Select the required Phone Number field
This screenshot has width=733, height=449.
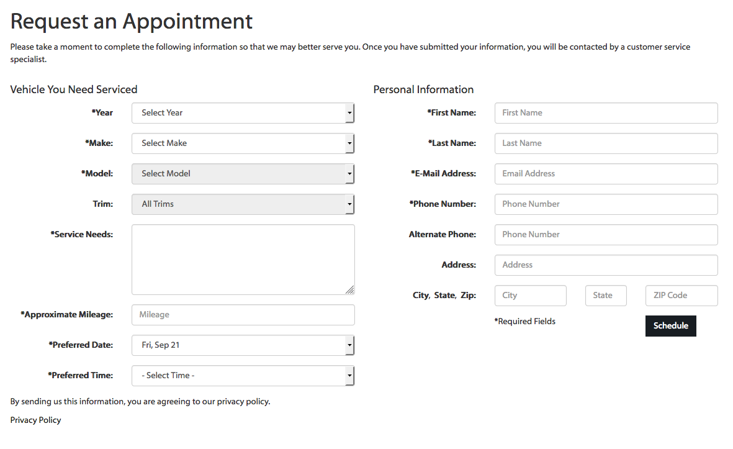click(606, 204)
